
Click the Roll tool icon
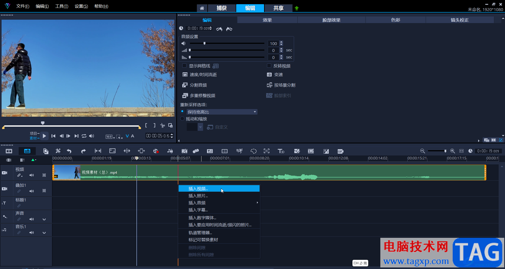(x=127, y=151)
